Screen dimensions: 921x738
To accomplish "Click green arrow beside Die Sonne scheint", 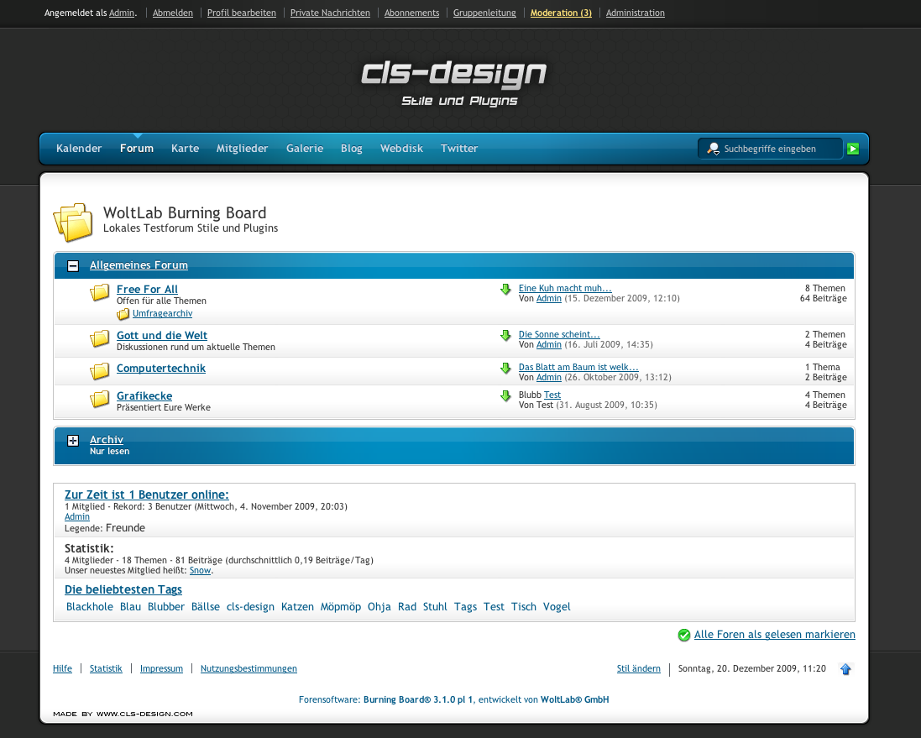I will coord(505,336).
